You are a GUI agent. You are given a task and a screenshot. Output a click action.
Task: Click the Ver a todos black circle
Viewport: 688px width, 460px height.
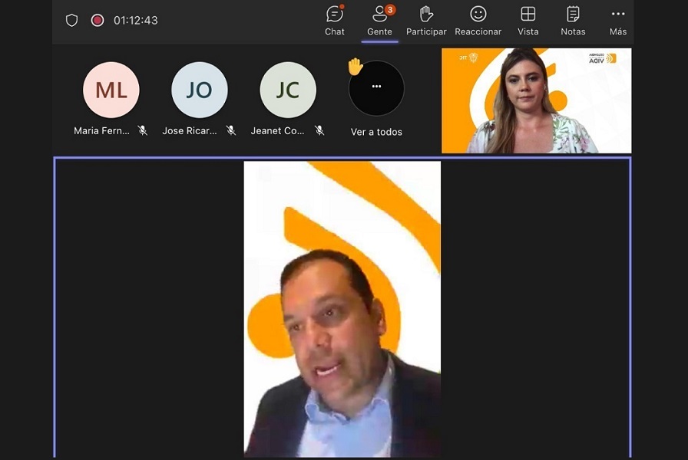pos(376,88)
